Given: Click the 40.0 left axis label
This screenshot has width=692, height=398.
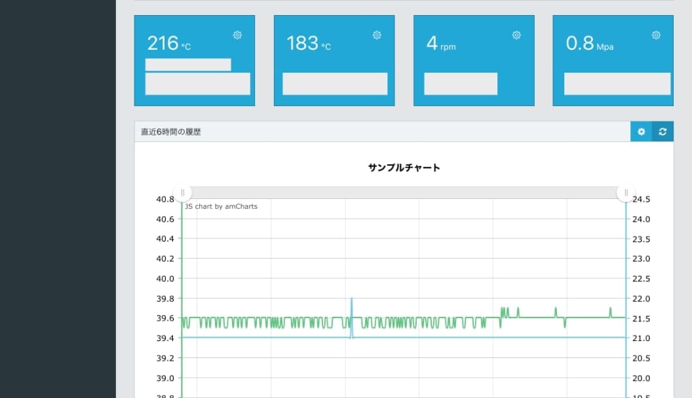Looking at the screenshot, I should (165, 279).
